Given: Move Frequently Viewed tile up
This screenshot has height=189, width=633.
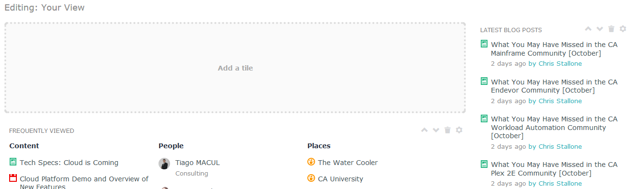Looking at the screenshot, I should click(424, 130).
